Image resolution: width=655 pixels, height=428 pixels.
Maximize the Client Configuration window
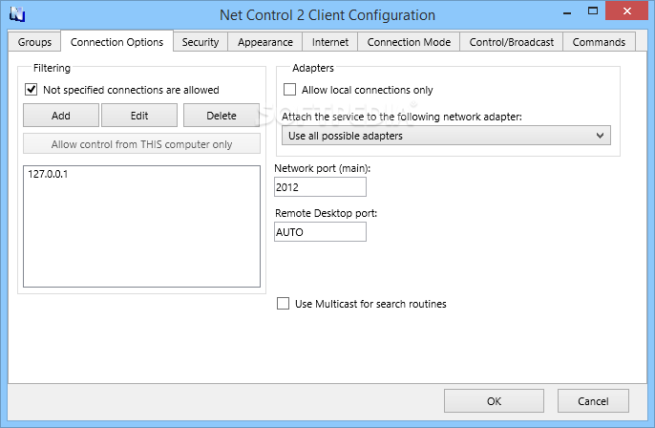(592, 11)
